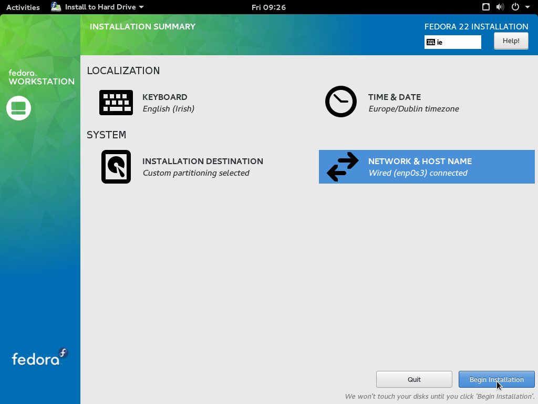Viewport: 538px width, 404px height.
Task: Click the Quit button
Action: tap(414, 380)
